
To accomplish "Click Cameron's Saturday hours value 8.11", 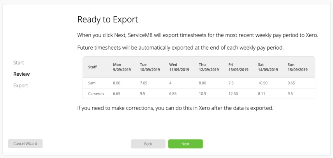I will point(261,94).
